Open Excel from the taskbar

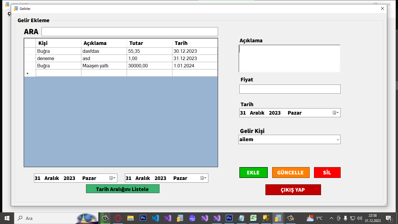point(253,218)
